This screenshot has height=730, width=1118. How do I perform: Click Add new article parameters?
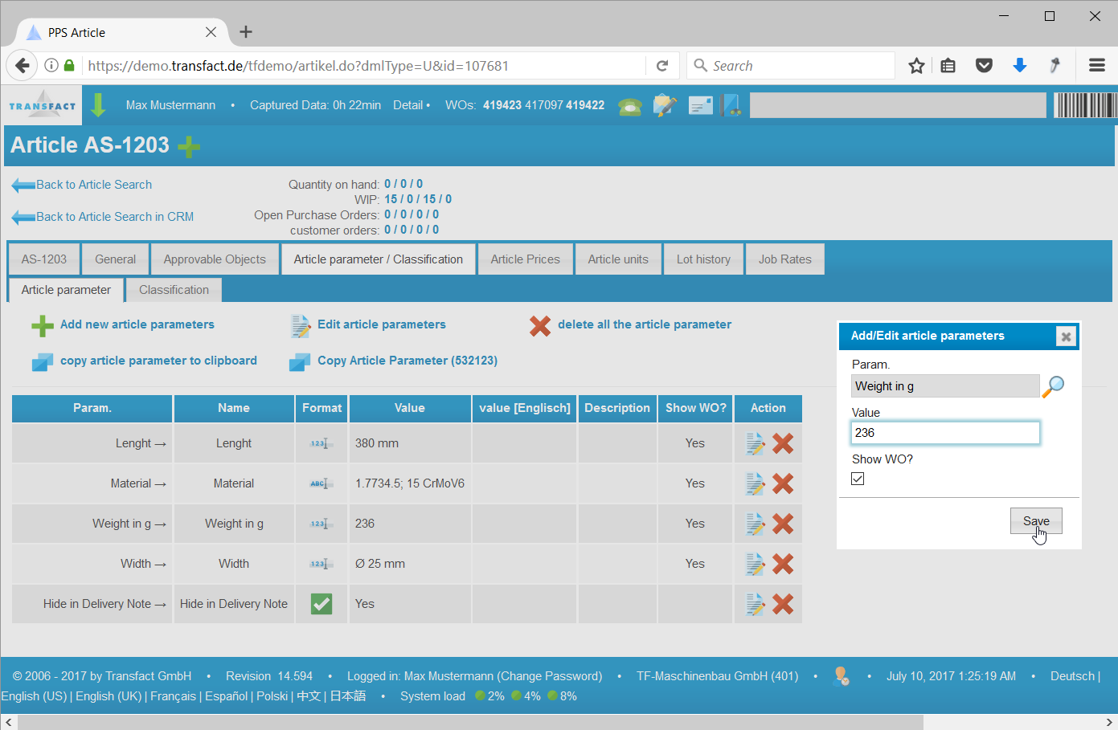(x=137, y=324)
